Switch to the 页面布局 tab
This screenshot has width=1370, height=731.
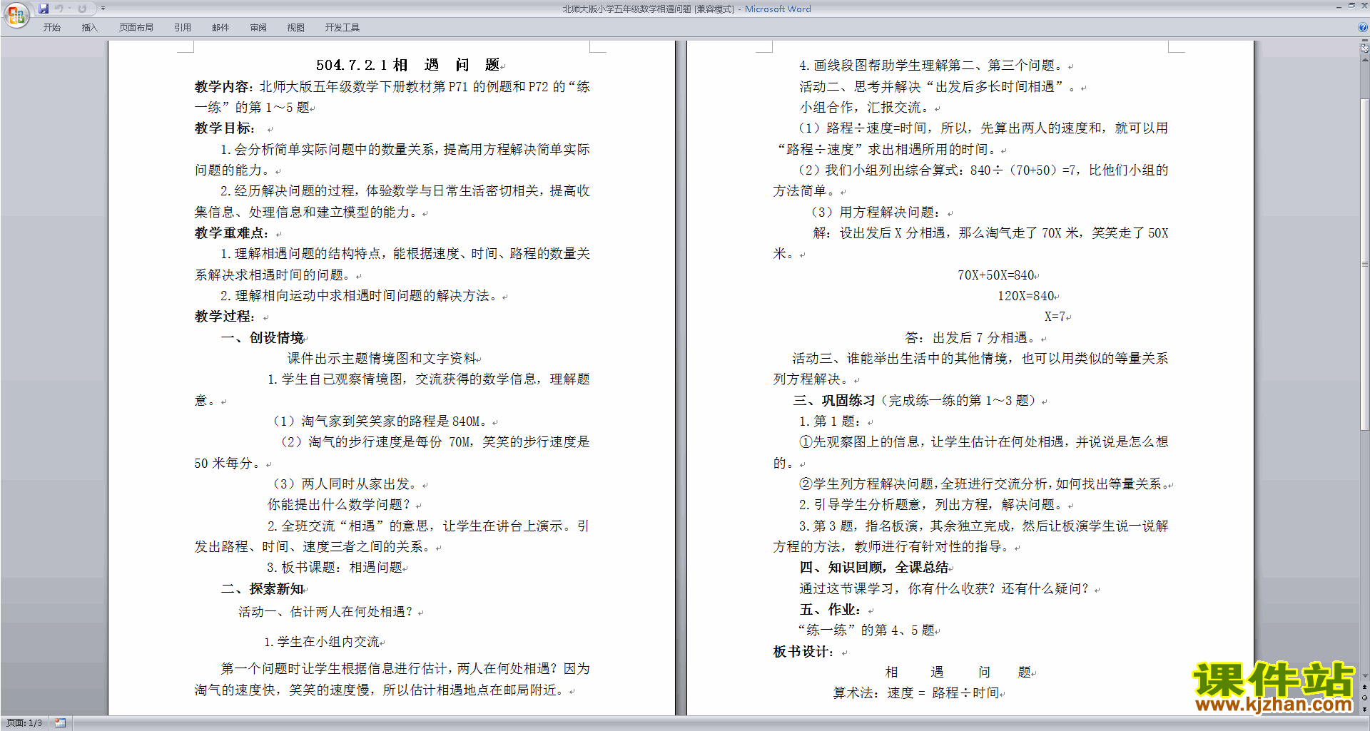click(x=136, y=27)
